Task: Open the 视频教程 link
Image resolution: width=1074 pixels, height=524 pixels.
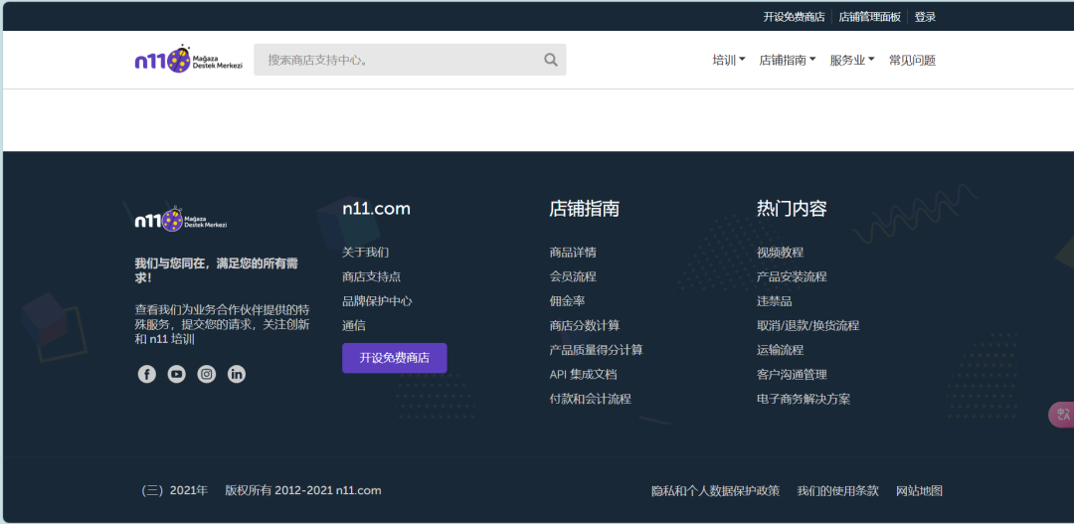Action: tap(780, 253)
